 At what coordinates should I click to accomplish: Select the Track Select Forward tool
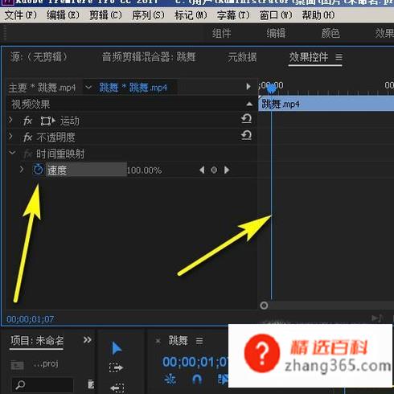pos(116,367)
